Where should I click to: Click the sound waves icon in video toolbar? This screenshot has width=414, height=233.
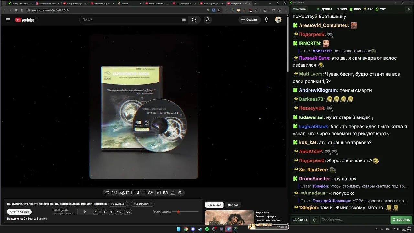(x=114, y=193)
